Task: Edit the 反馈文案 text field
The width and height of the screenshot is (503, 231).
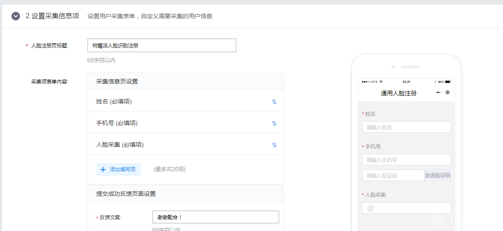Action: (215, 217)
